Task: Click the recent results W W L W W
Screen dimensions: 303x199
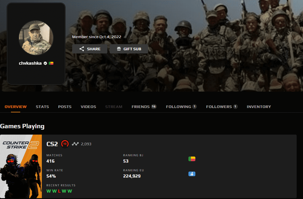Action: pos(59,191)
